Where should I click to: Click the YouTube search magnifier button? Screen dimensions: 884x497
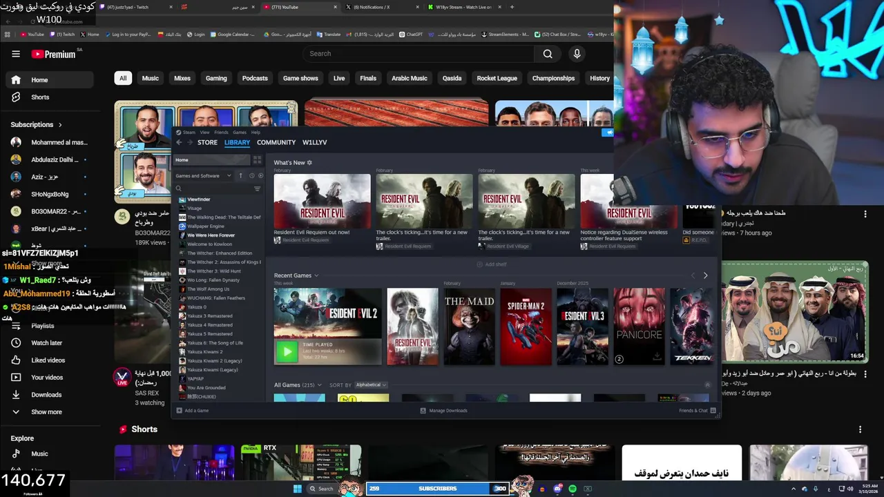pos(548,54)
